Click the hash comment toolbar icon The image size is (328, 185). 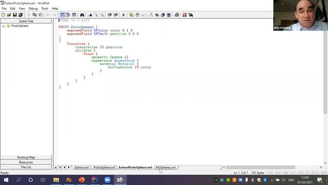coord(124,15)
